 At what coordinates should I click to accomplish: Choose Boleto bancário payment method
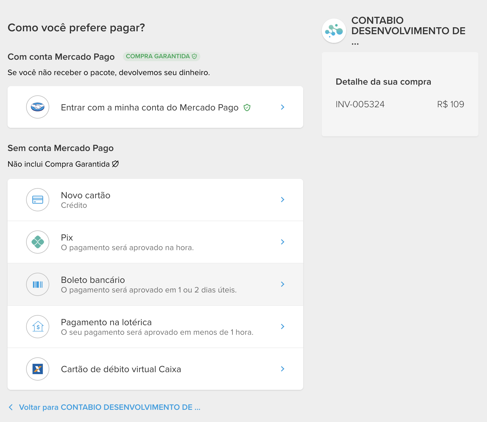tap(155, 284)
